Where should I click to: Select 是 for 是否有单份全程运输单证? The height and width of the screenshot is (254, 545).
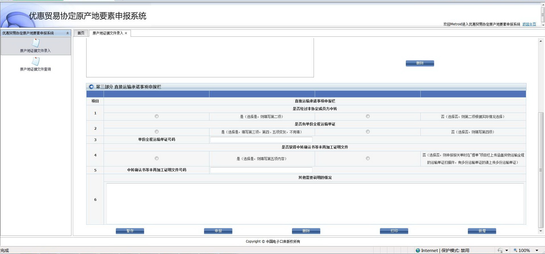157,132
